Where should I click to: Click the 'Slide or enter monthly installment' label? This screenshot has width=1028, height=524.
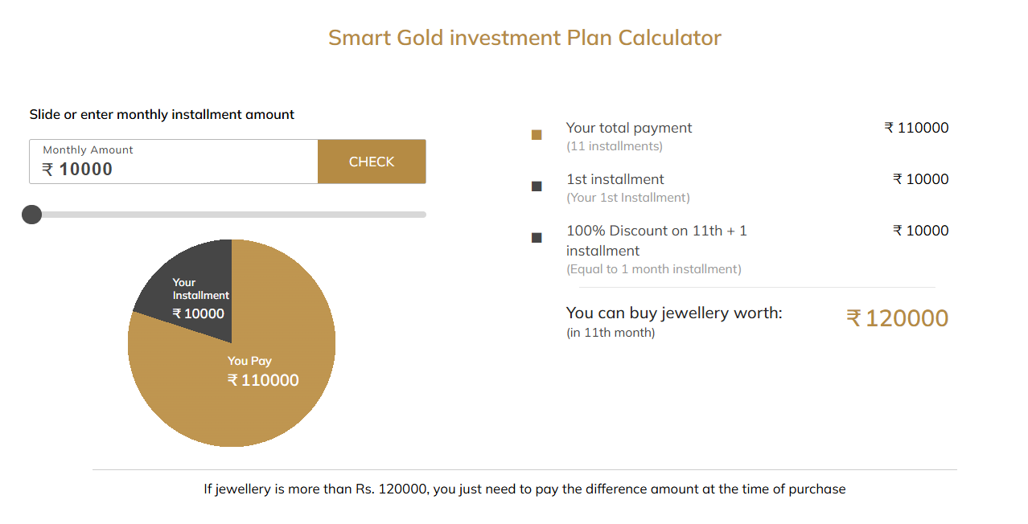(162, 115)
